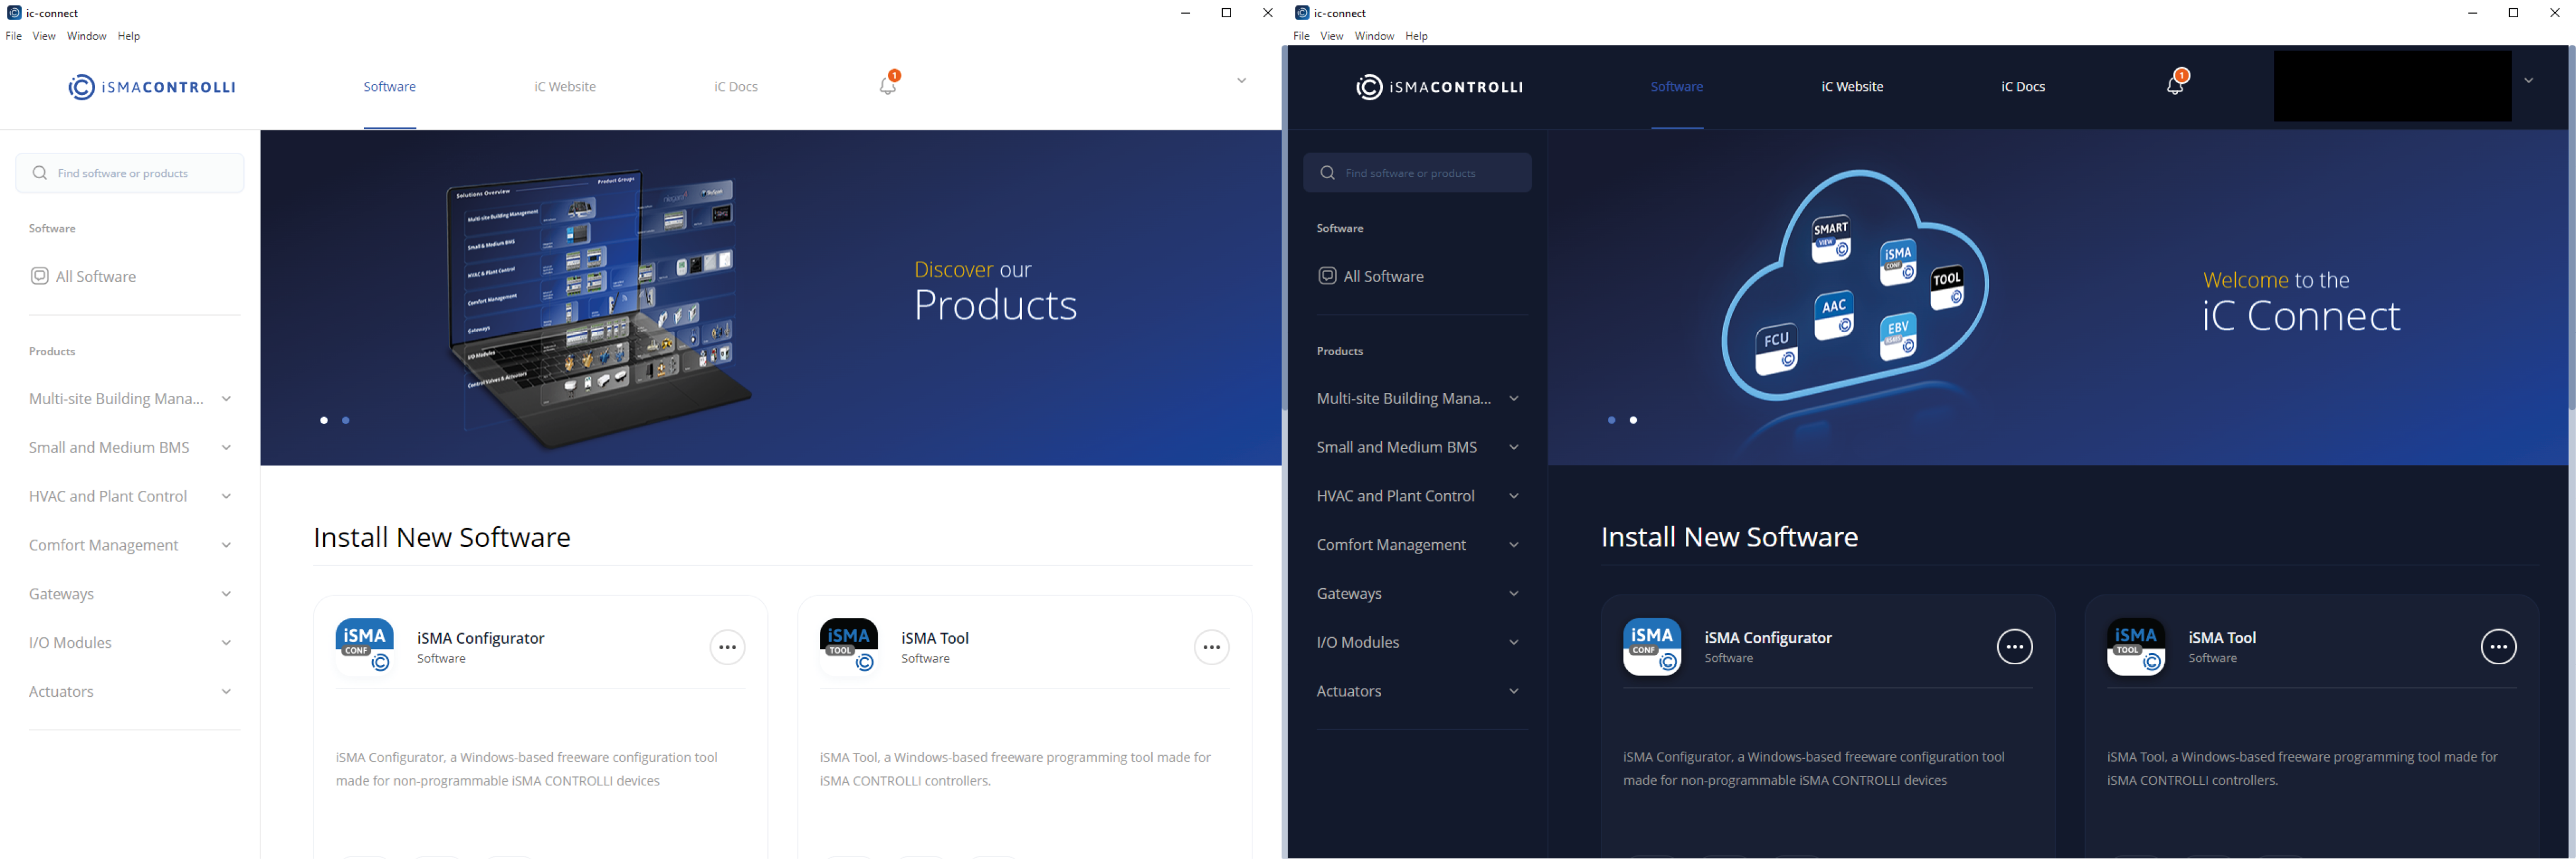Open File menu in right window
Screen dimensions: 2576x859
(x=1301, y=36)
